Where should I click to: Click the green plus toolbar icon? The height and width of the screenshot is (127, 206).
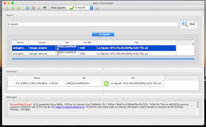(19, 8)
